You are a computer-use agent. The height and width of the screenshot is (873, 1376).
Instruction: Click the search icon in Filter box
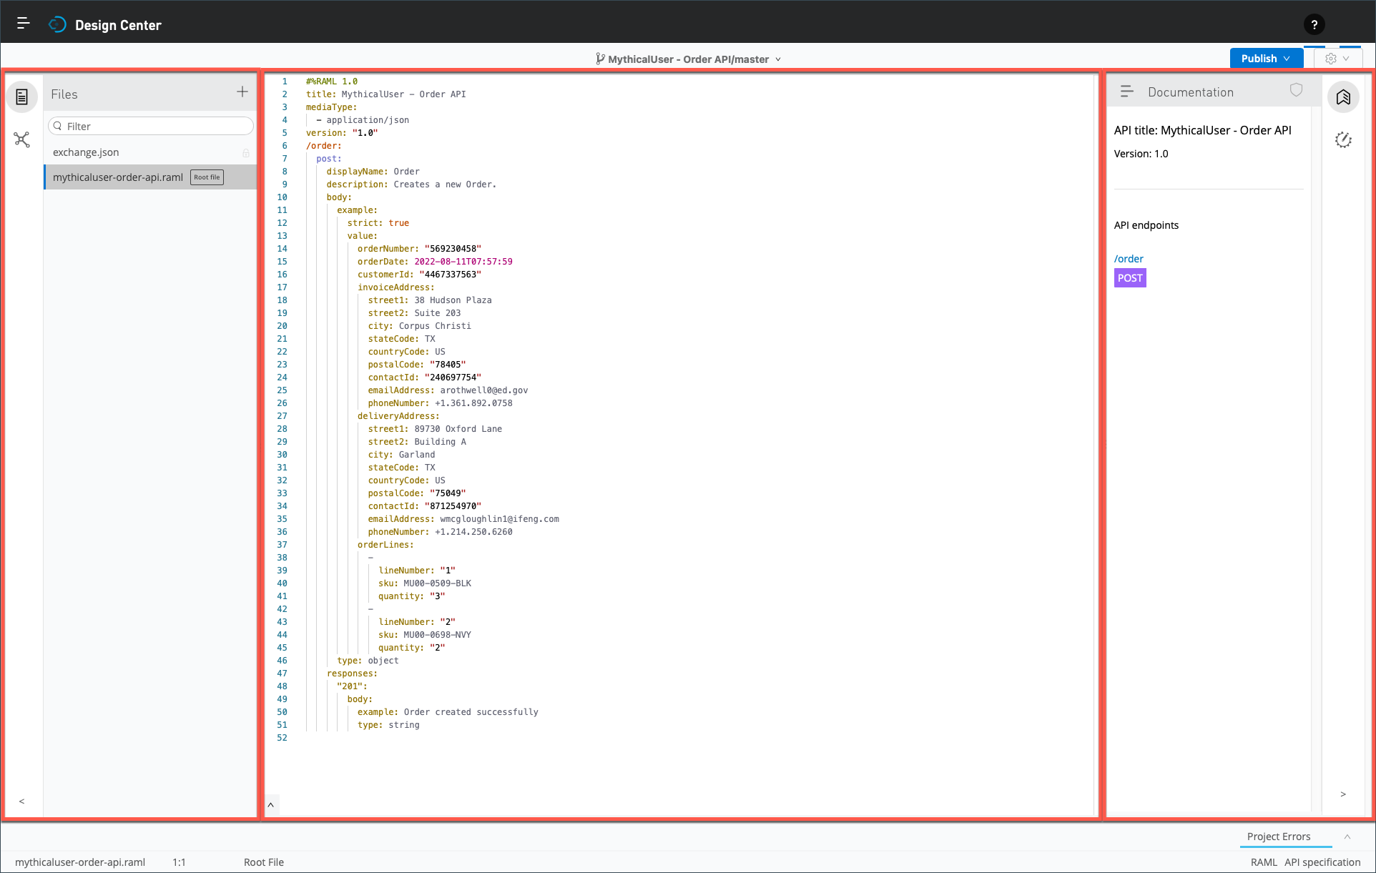tap(58, 126)
